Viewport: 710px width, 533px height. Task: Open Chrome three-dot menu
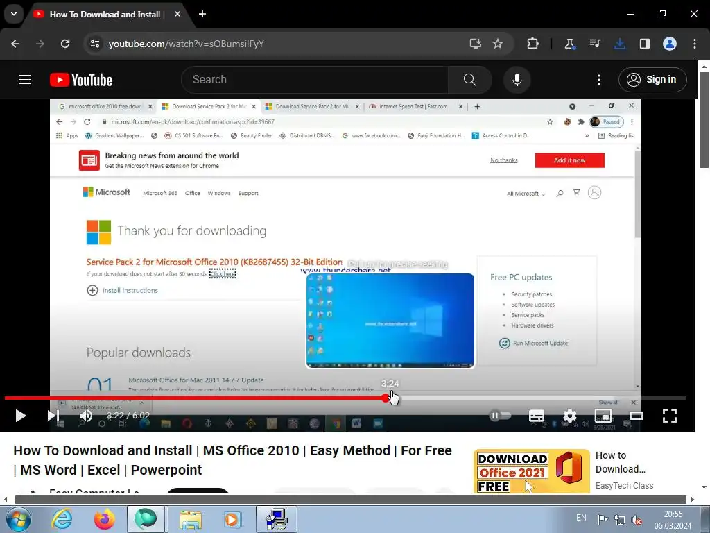pos(695,44)
